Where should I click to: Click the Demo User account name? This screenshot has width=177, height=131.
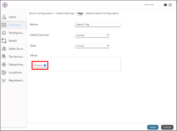coord(149,5)
